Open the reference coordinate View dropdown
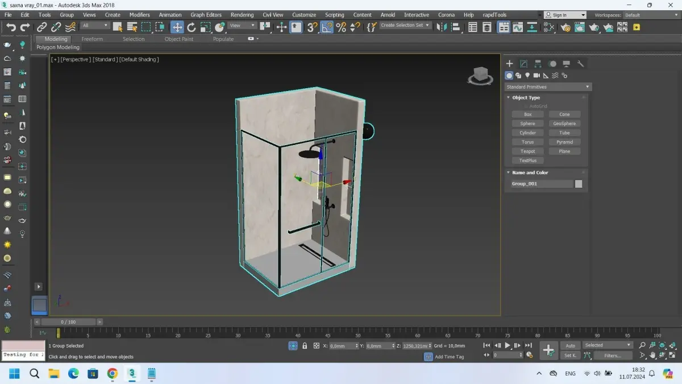Screen dimensions: 682x384 pyautogui.click(x=242, y=26)
